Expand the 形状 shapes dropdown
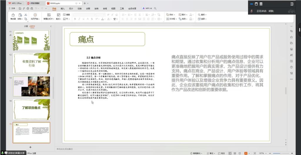Viewport: 301px width, 155px height. pos(171,15)
